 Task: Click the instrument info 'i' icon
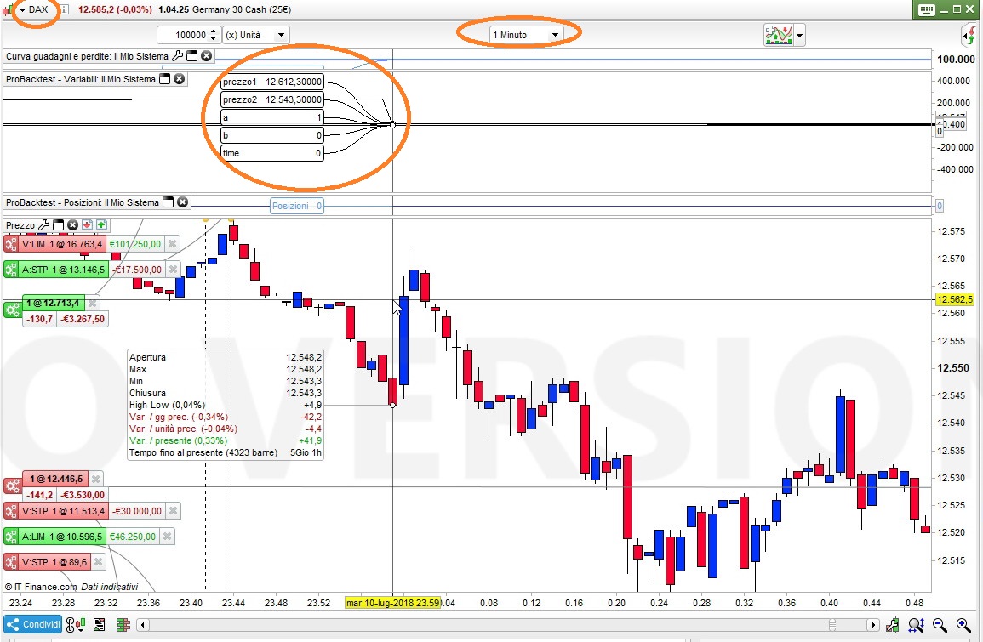(64, 9)
